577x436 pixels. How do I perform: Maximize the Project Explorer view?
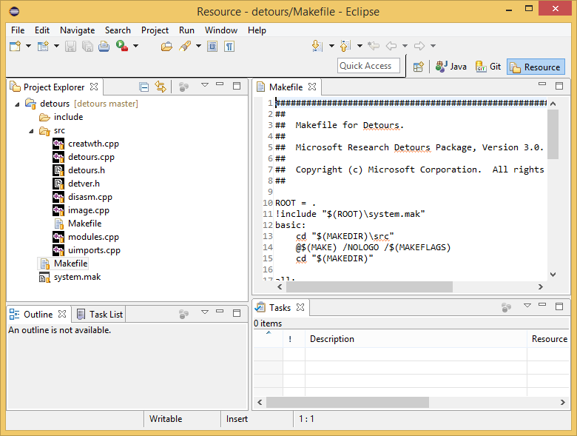pyautogui.click(x=237, y=86)
